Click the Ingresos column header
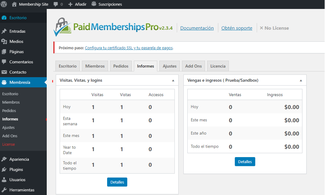 click(x=275, y=95)
